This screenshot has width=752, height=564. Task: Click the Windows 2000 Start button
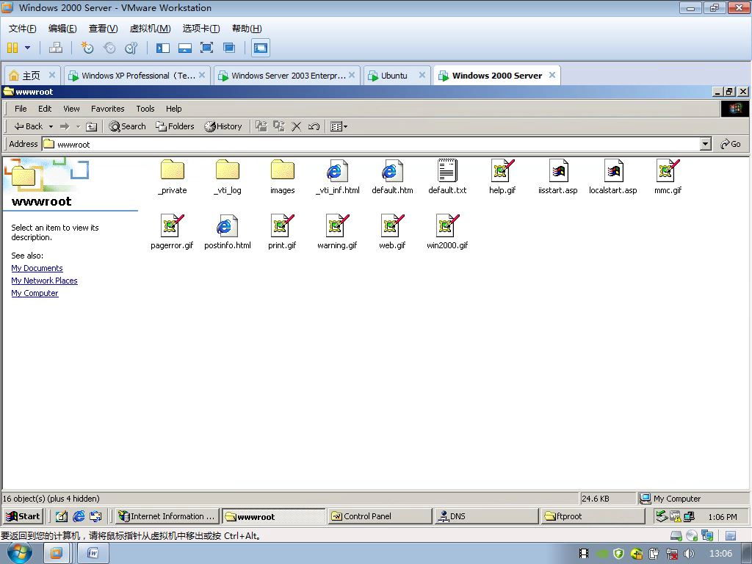pos(23,516)
